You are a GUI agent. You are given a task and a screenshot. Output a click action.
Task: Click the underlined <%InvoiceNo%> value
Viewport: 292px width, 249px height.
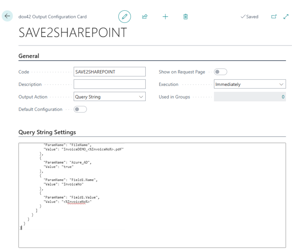(x=77, y=202)
